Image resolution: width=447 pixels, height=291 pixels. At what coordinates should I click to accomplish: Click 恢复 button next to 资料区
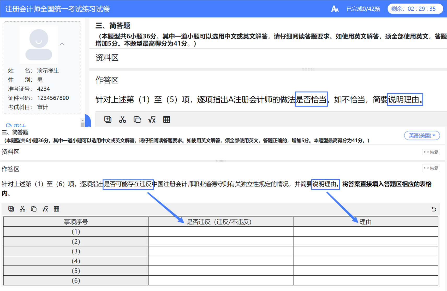431,152
